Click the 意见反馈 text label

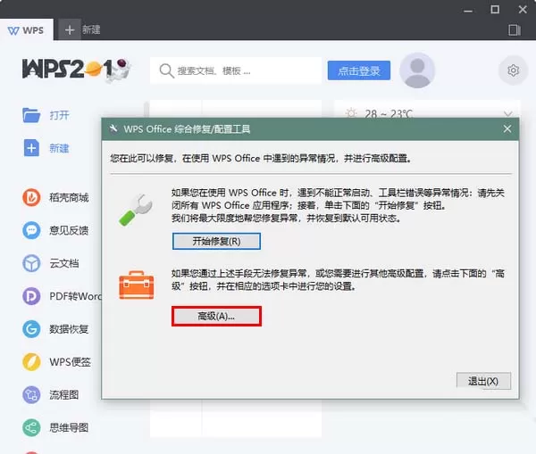click(69, 230)
